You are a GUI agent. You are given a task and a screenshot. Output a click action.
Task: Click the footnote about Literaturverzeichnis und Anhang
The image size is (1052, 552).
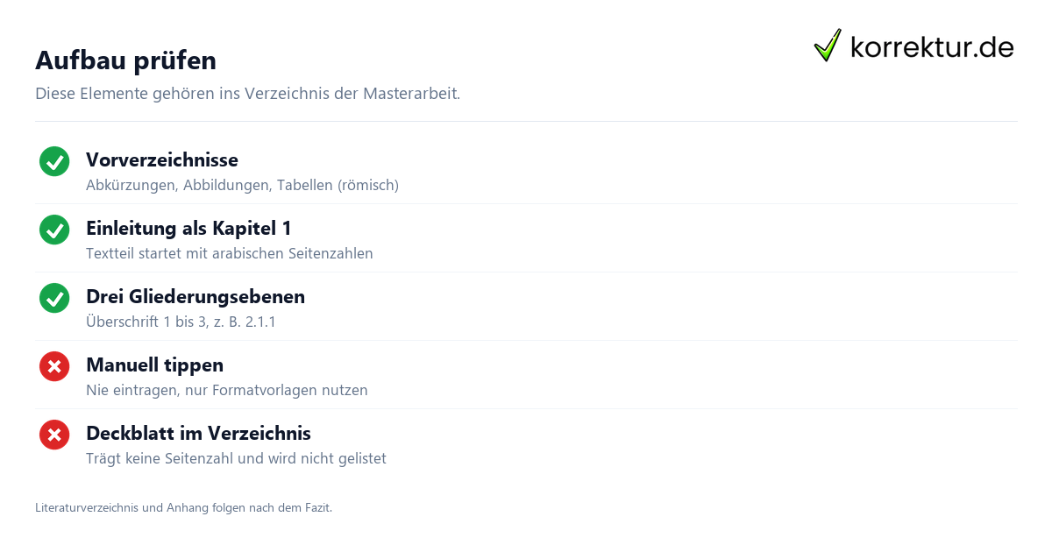coord(183,507)
